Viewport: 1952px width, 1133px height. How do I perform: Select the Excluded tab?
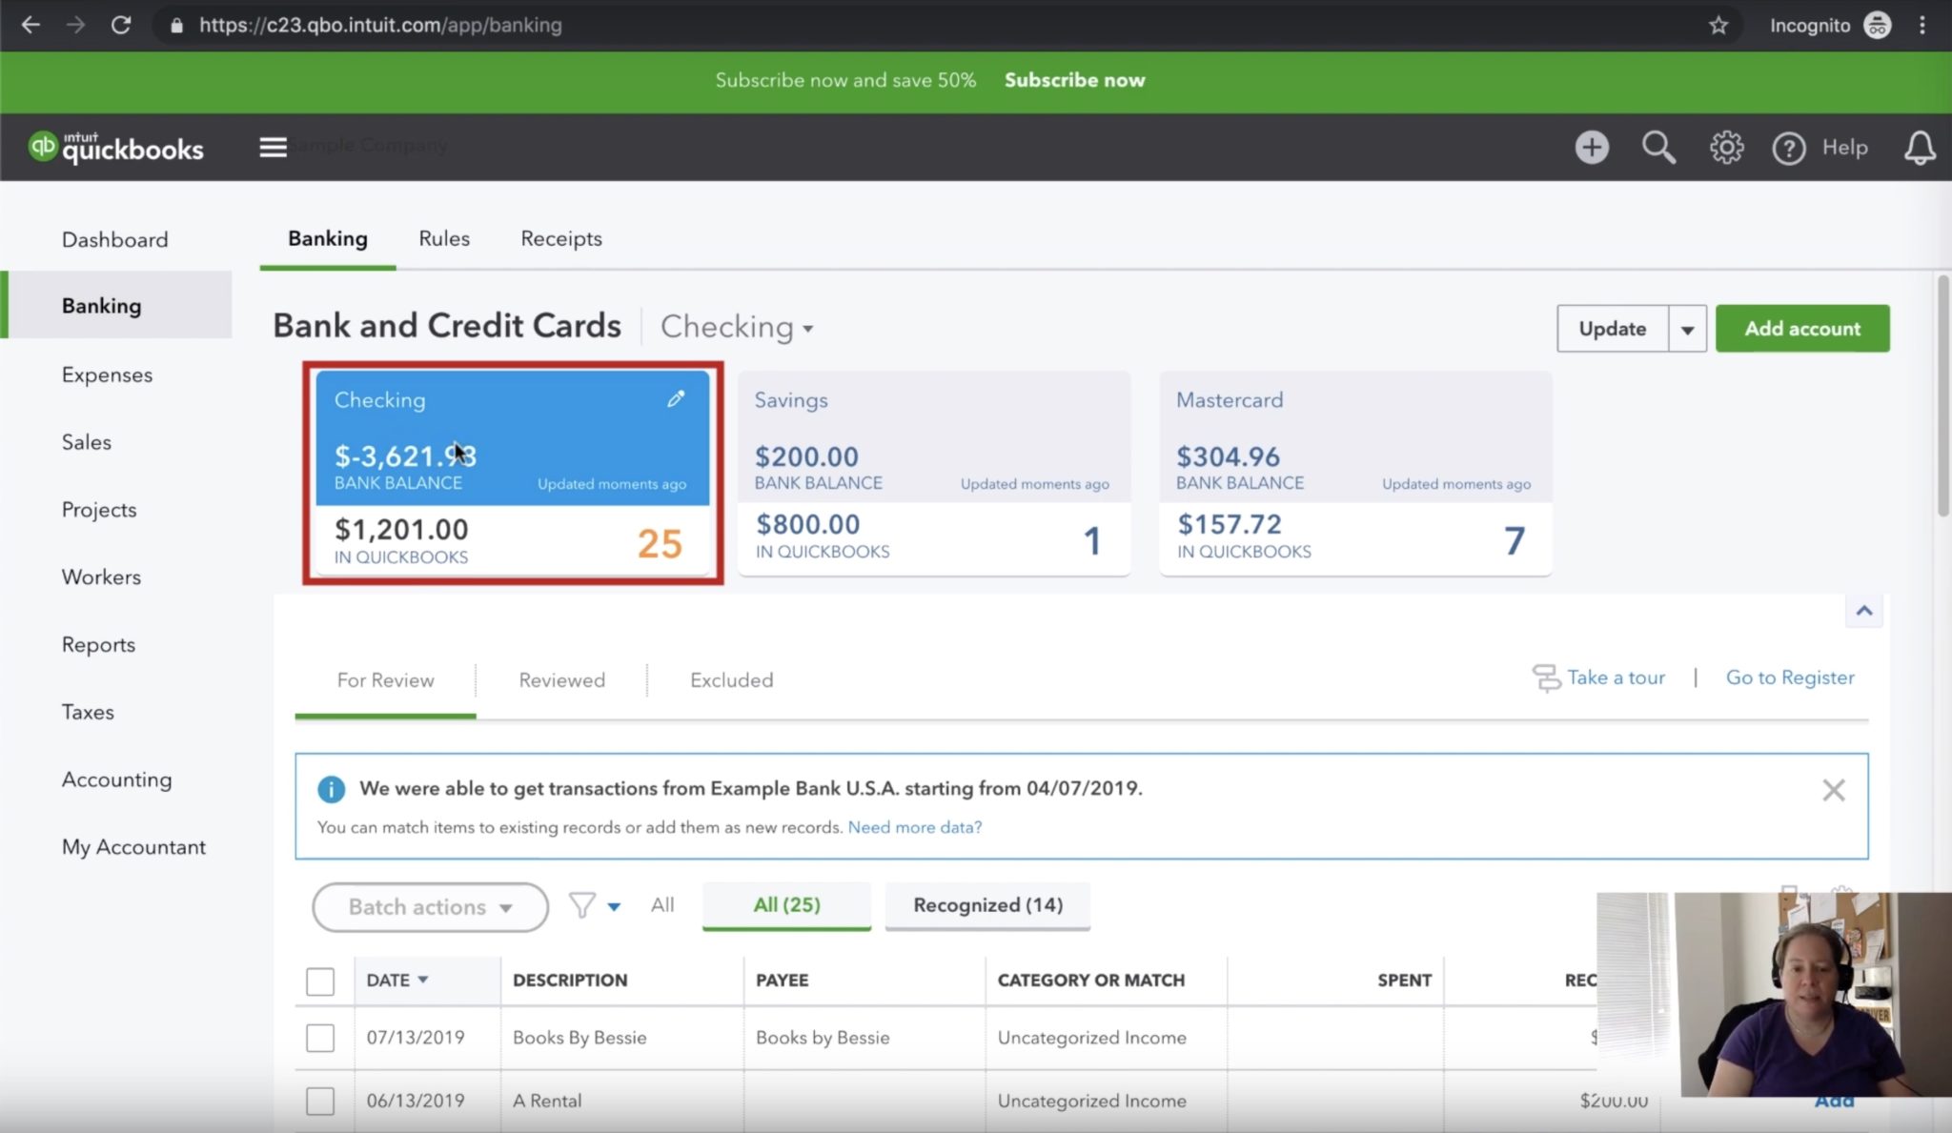pyautogui.click(x=731, y=680)
